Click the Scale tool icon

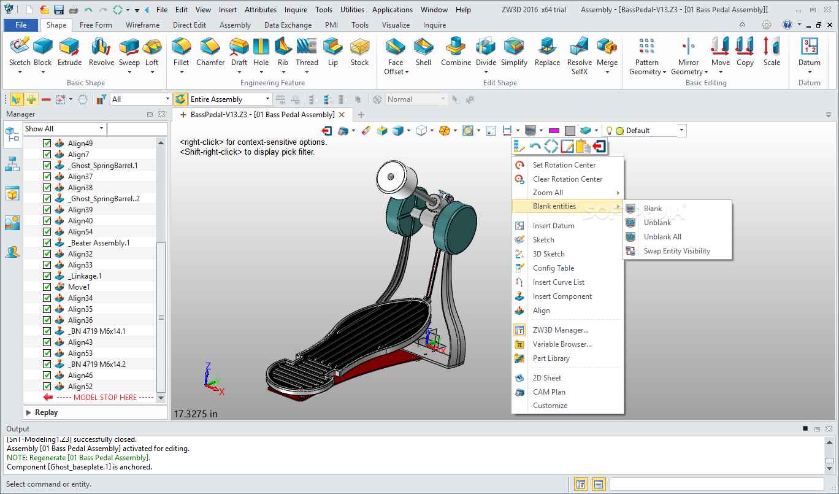[x=772, y=52]
